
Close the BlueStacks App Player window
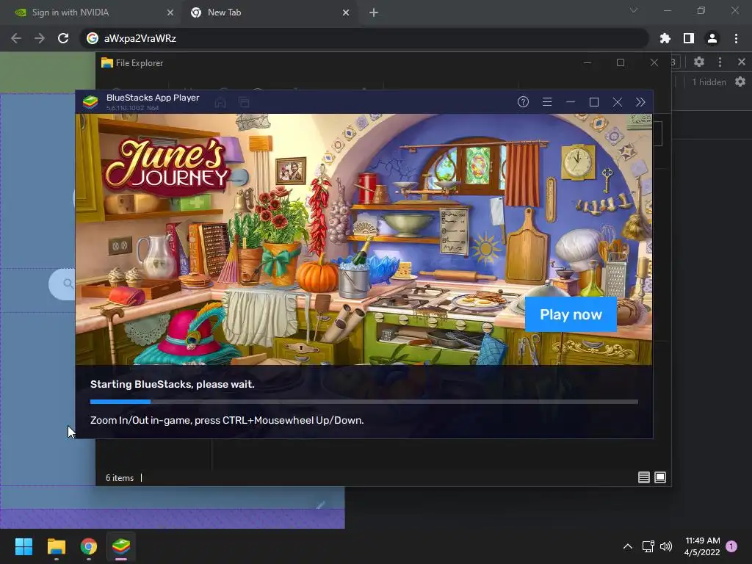coord(617,102)
